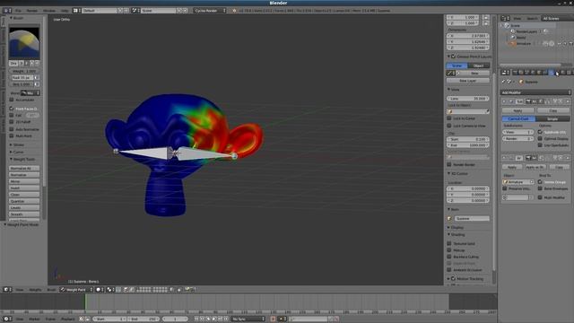Click the play animation icon

214,319
